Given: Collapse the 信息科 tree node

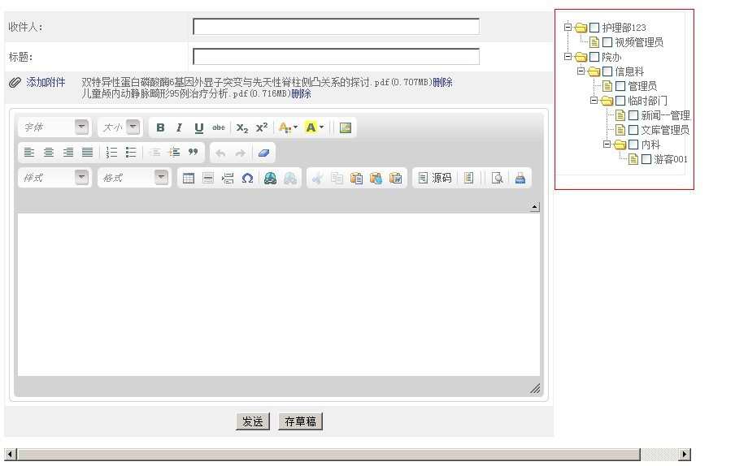Looking at the screenshot, I should coord(581,71).
